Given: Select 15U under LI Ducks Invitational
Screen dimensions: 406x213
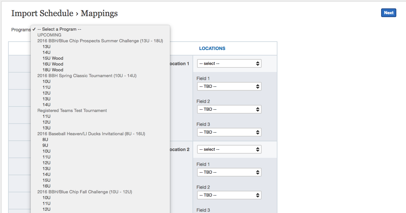Looking at the screenshot, I should [100, 180].
